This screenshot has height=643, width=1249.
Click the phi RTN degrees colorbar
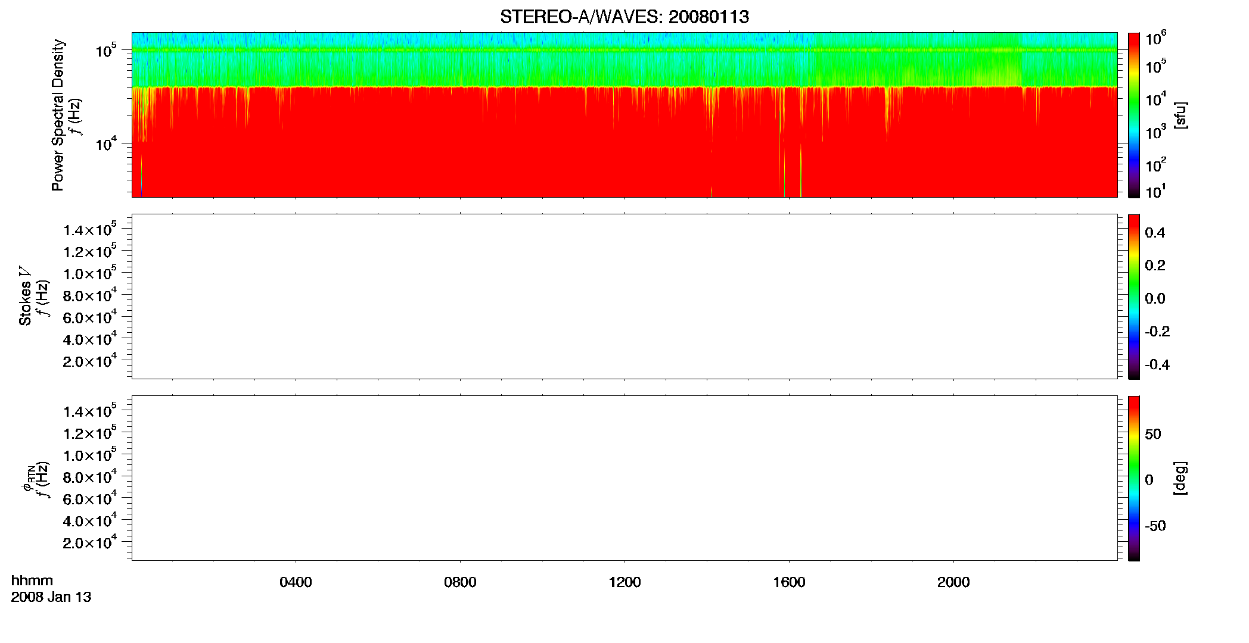(x=1134, y=478)
